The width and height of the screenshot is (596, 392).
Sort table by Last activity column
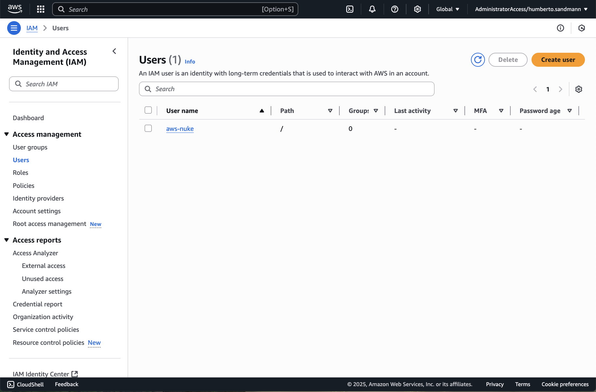coord(412,111)
